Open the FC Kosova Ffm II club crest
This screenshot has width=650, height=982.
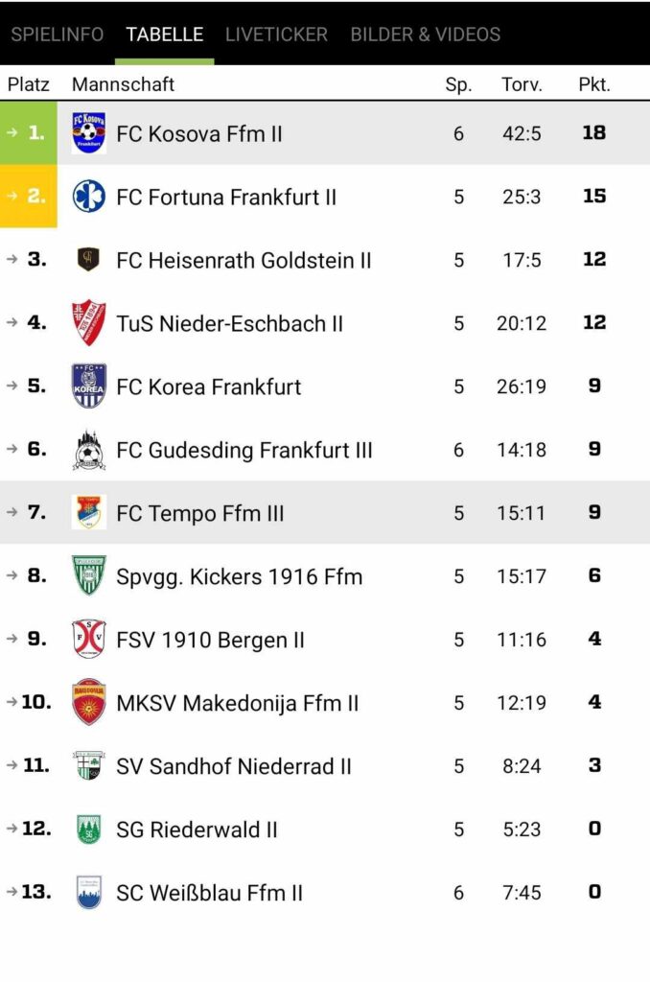(x=88, y=132)
